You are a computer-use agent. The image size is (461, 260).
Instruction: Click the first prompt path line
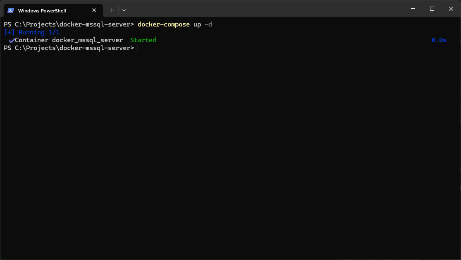[69, 24]
